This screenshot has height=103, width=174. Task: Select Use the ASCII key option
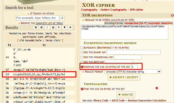tap(82, 62)
